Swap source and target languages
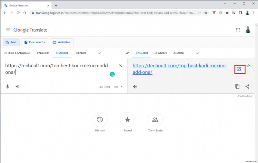 tap(127, 53)
